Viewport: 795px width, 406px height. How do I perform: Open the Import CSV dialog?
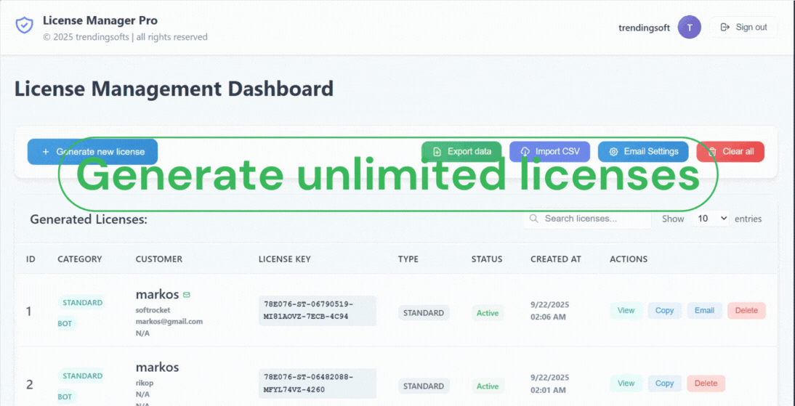point(549,152)
